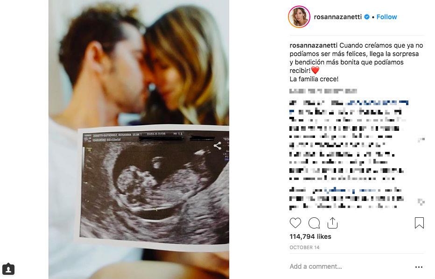The image size is (435, 279).
Task: Expand the blurred gray load comments link
Action: coord(323,91)
